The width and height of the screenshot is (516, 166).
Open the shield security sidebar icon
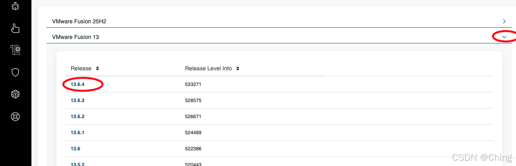pyautogui.click(x=15, y=72)
